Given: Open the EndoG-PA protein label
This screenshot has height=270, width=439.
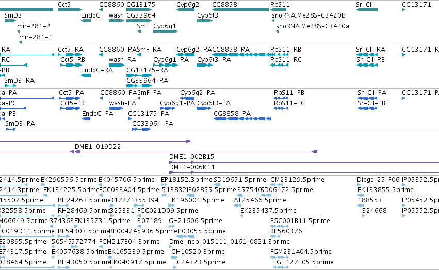Looking at the screenshot, I should coord(97,114).
